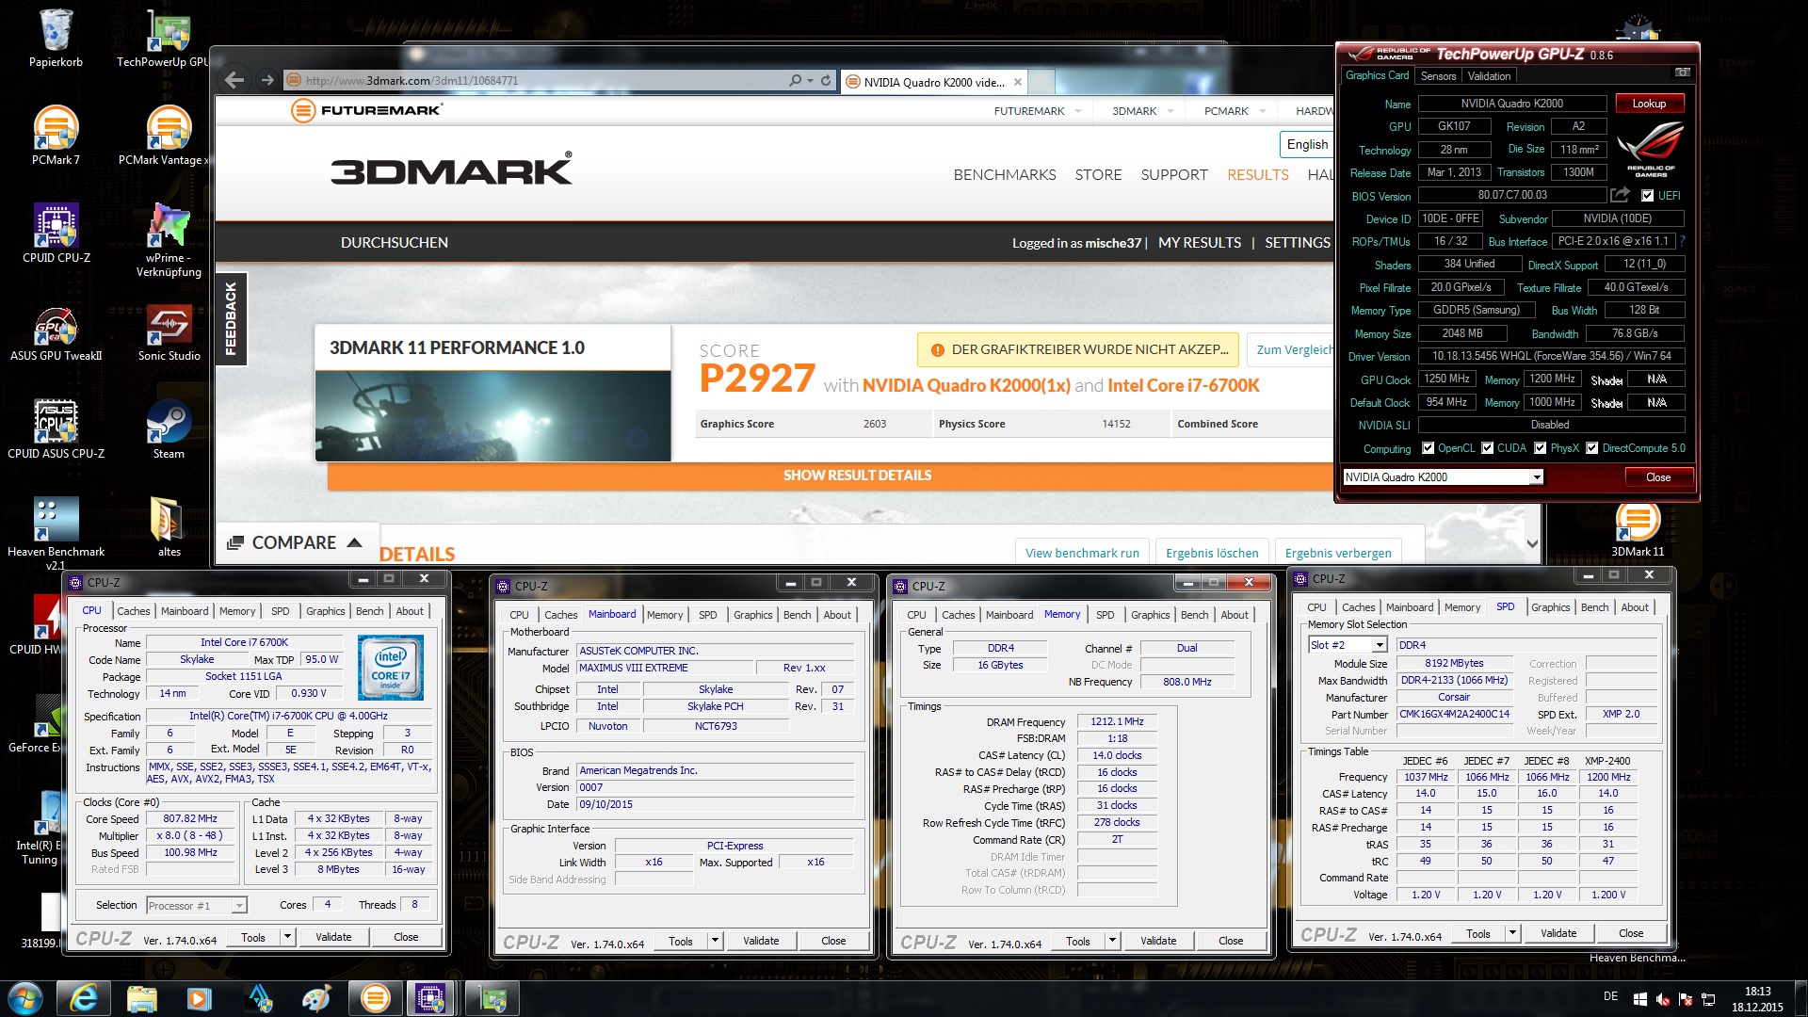Open the Papierkorb recycle bin desktop icon
Image resolution: width=1808 pixels, height=1017 pixels.
click(x=56, y=39)
